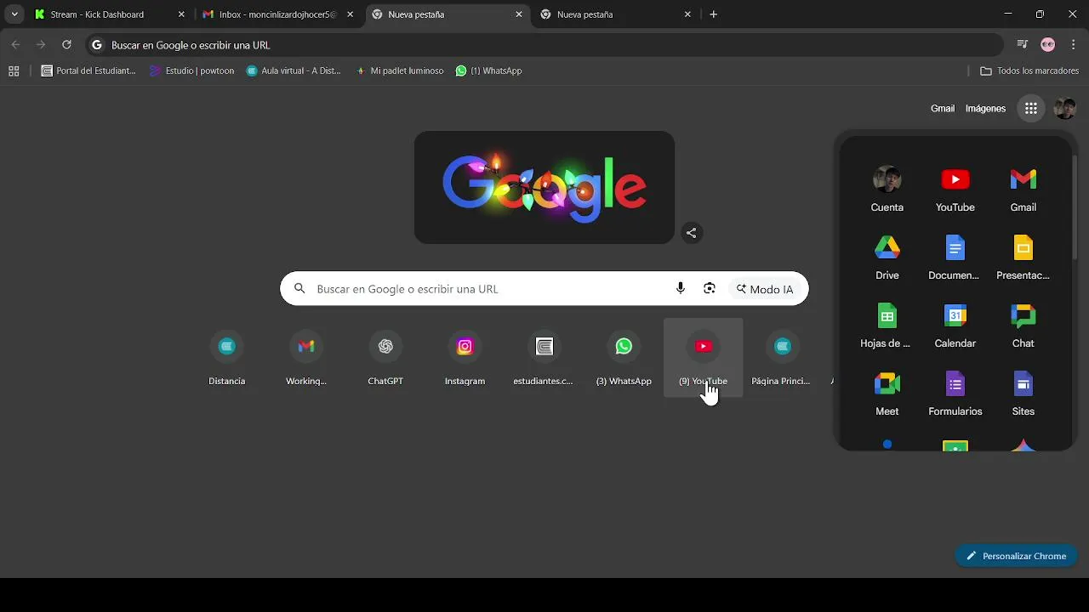Search by image with Lens icon
The height and width of the screenshot is (612, 1089).
[710, 289]
